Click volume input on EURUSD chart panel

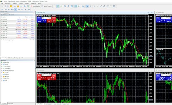(47, 18)
